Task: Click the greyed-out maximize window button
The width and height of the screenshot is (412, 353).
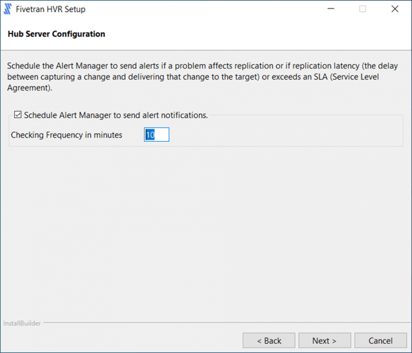Action: [x=363, y=9]
